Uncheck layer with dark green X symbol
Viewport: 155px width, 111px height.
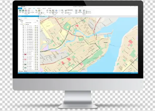click(x=23, y=68)
